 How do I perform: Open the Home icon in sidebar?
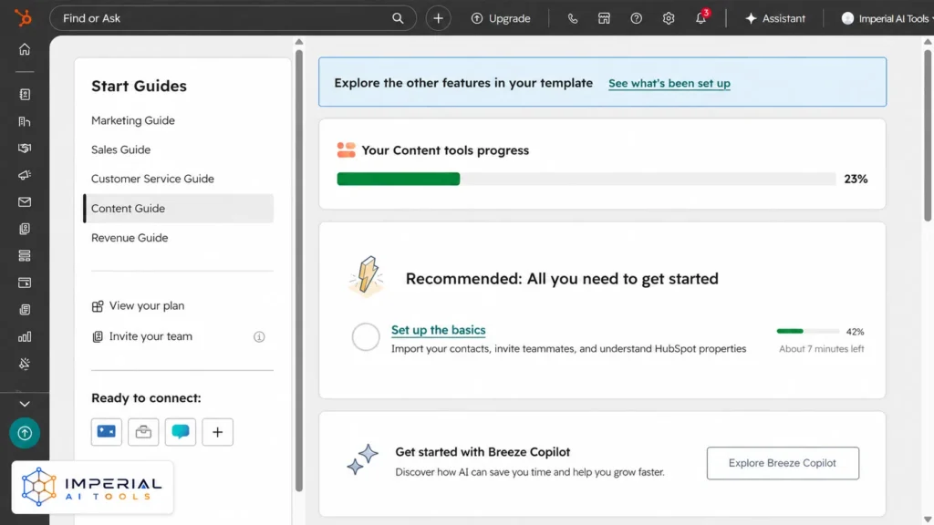pyautogui.click(x=25, y=49)
